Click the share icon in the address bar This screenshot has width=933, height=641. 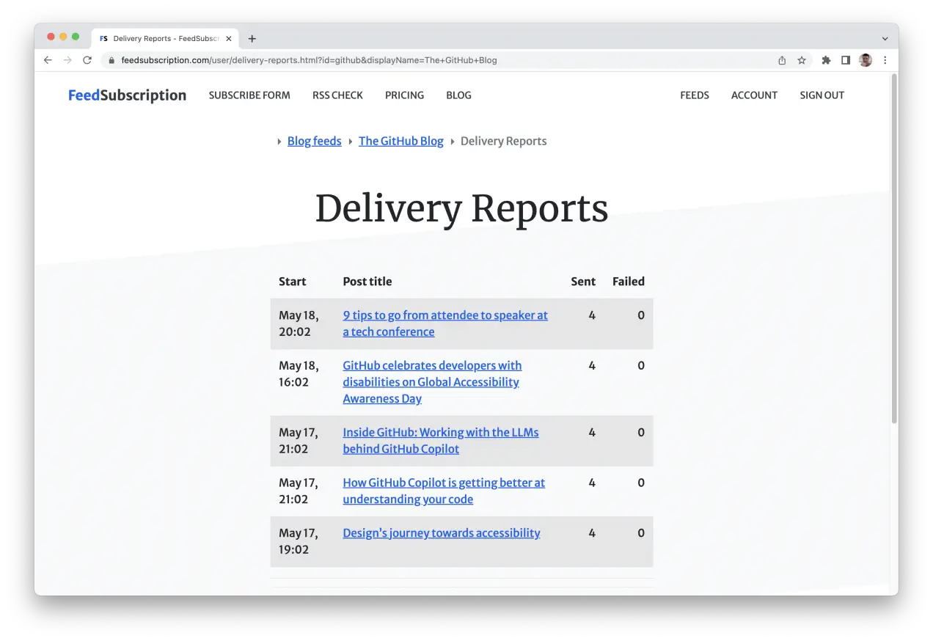pos(782,60)
